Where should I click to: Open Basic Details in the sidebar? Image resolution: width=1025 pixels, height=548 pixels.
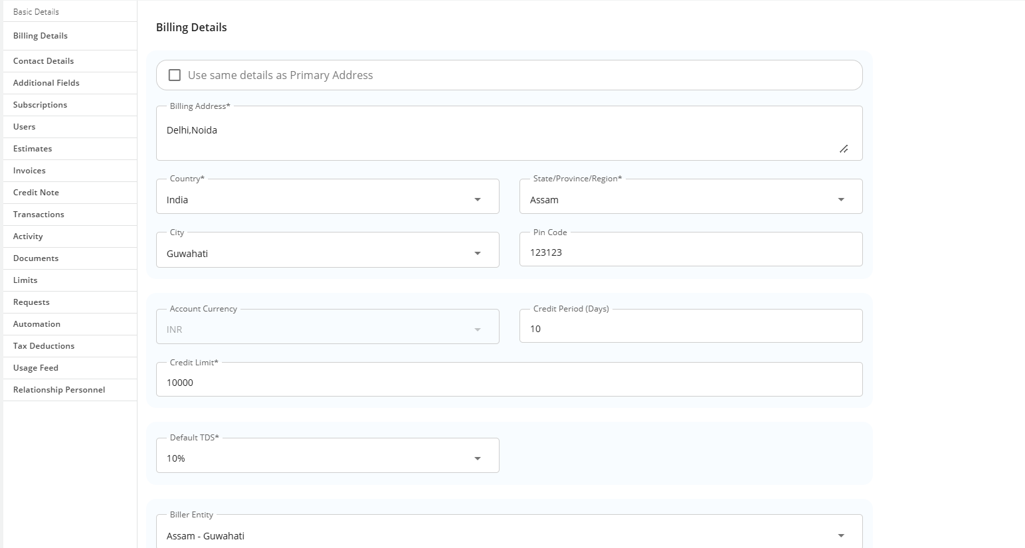(x=36, y=12)
